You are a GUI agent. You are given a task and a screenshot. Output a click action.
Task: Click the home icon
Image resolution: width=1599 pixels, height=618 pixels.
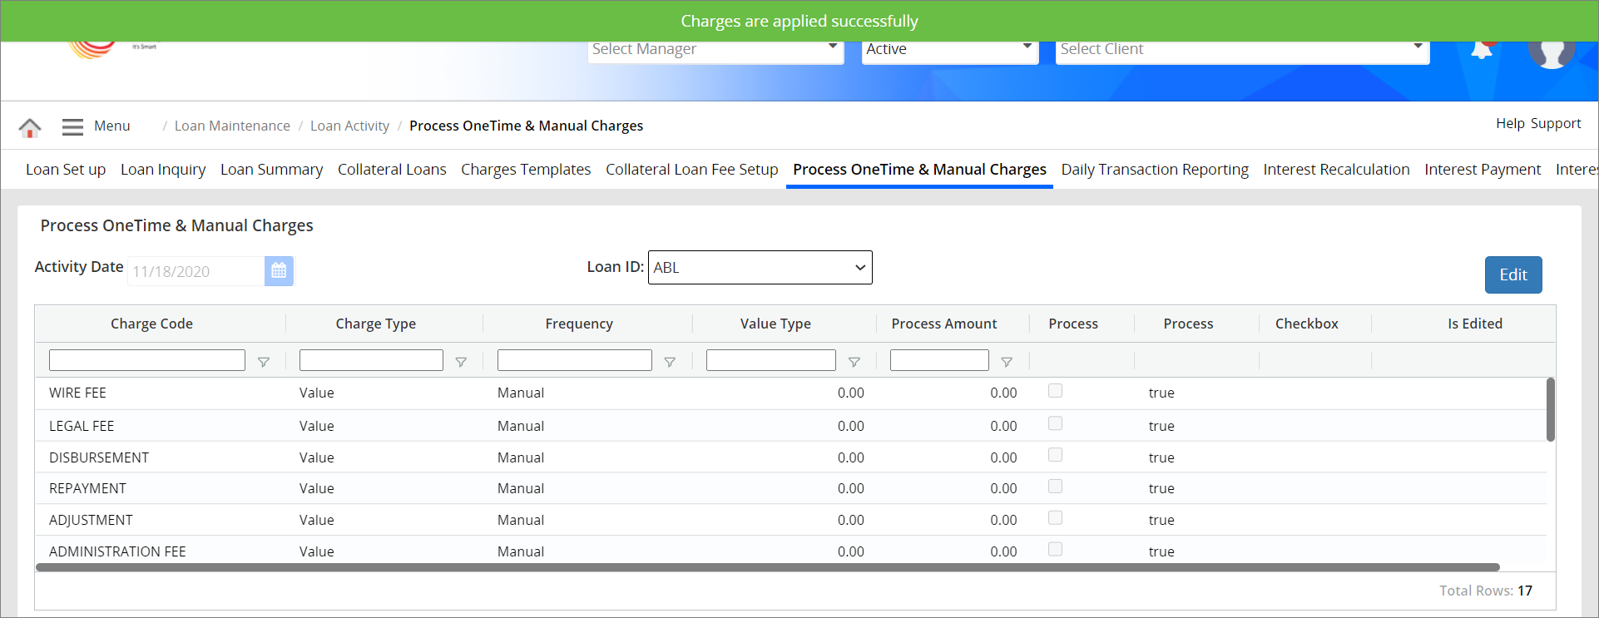pos(30,127)
